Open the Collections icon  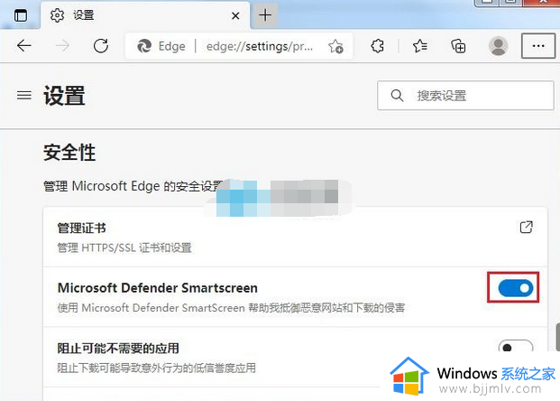point(458,46)
